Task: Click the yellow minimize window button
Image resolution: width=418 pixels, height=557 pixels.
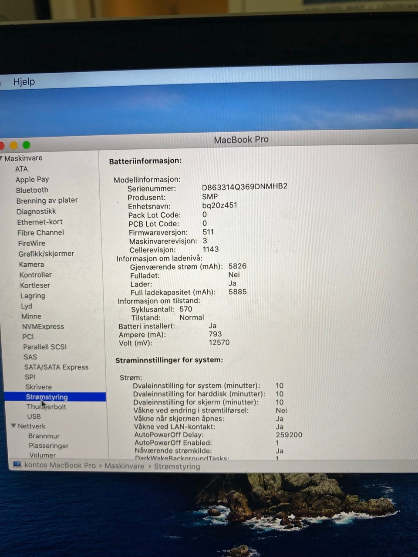Action: (x=13, y=145)
